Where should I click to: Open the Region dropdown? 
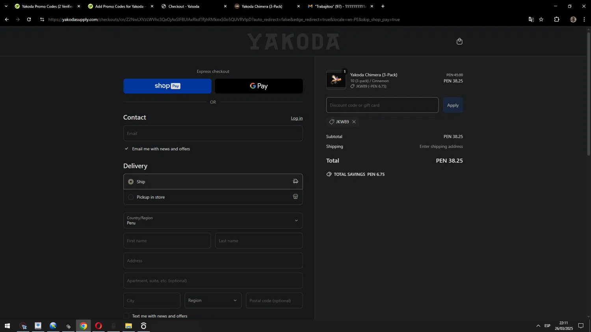click(x=213, y=301)
